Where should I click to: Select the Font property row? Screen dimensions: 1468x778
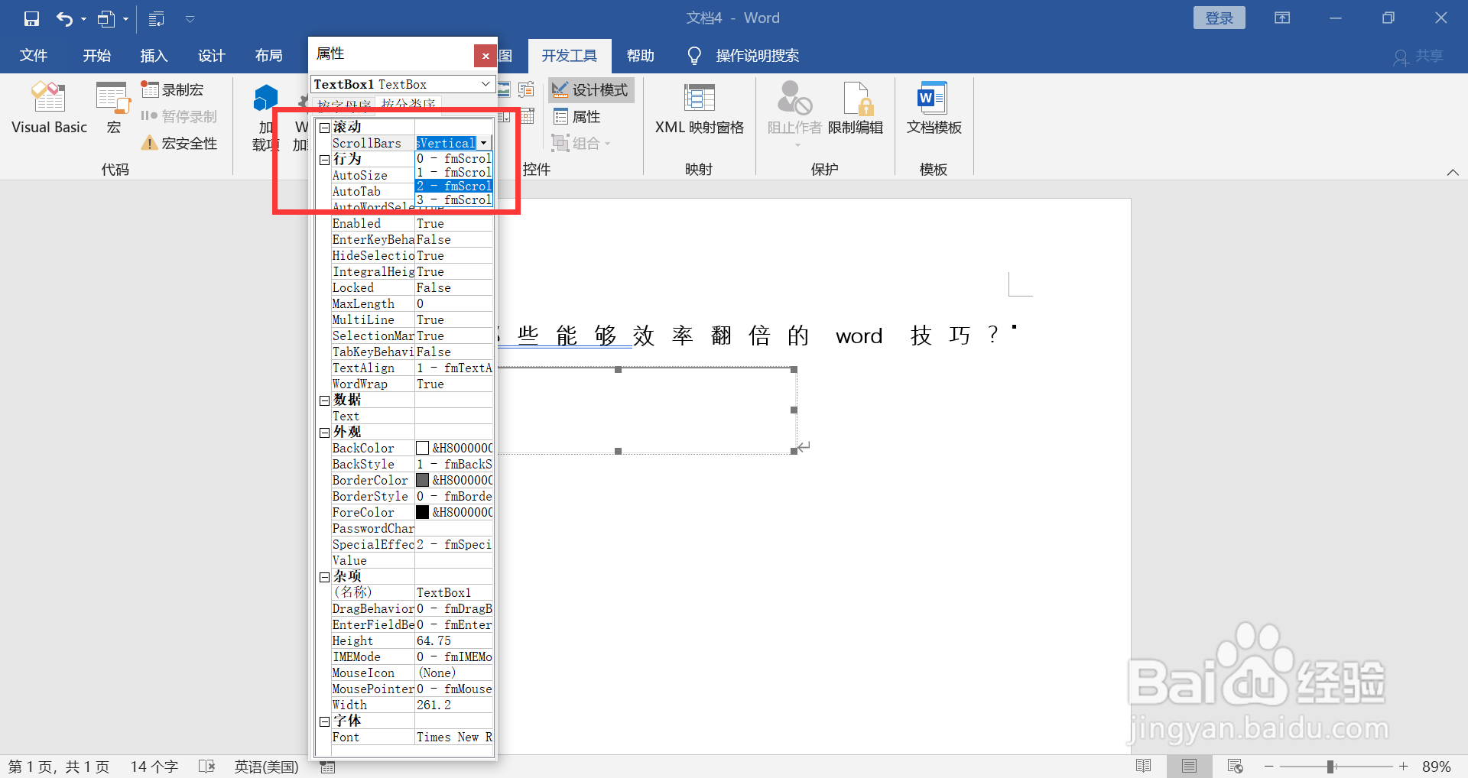(x=412, y=737)
